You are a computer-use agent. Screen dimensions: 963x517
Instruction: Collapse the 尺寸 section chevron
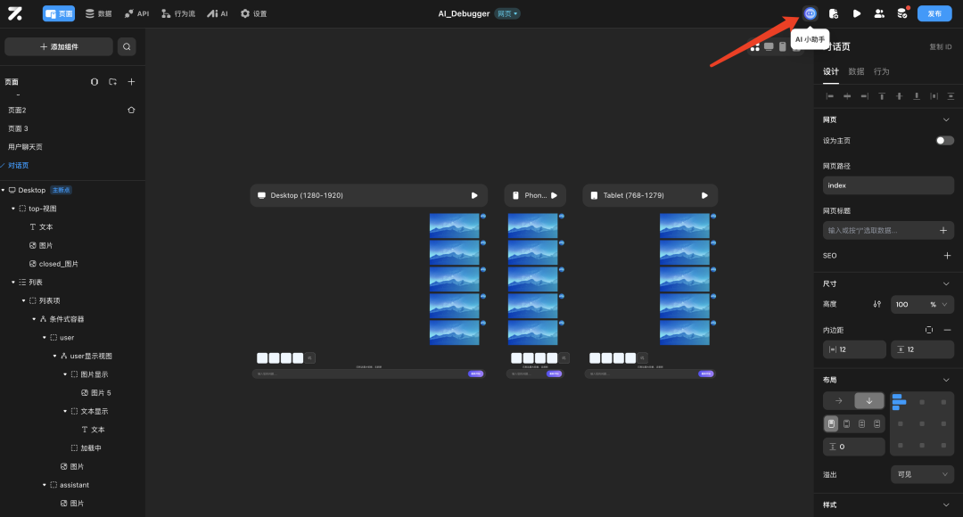947,283
